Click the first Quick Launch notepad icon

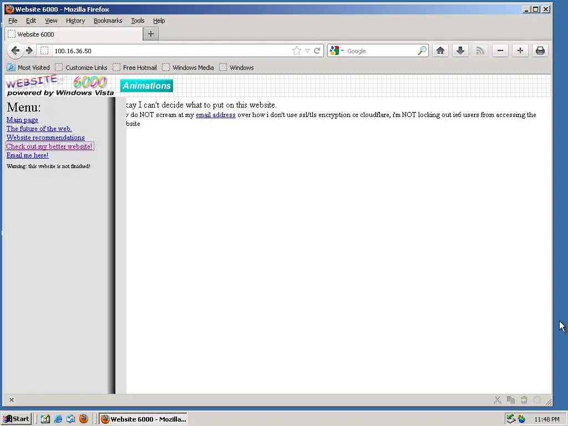point(45,419)
